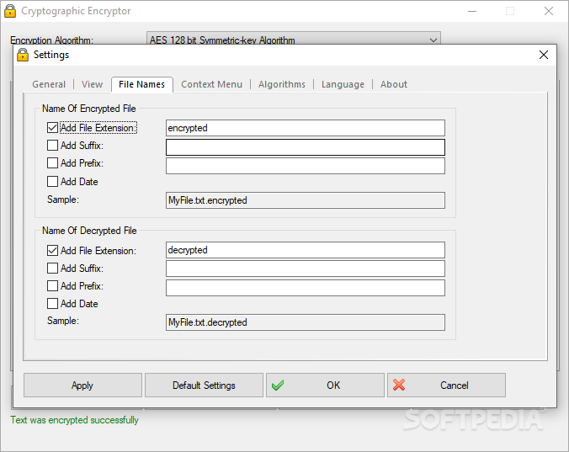Switch to the General tab

49,84
